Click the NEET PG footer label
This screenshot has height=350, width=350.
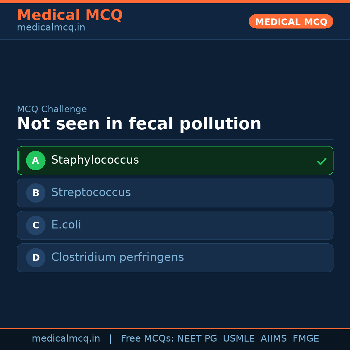(x=197, y=338)
